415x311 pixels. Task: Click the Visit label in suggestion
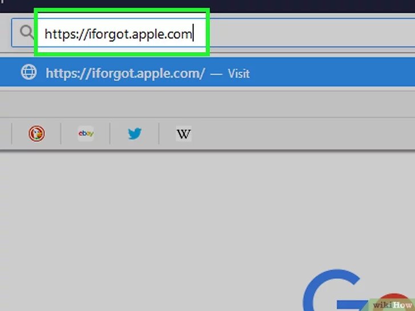239,73
